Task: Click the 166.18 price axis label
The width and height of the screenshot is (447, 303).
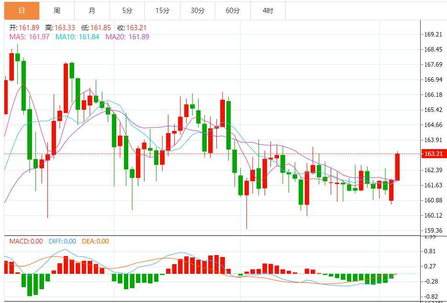Action: 433,95
